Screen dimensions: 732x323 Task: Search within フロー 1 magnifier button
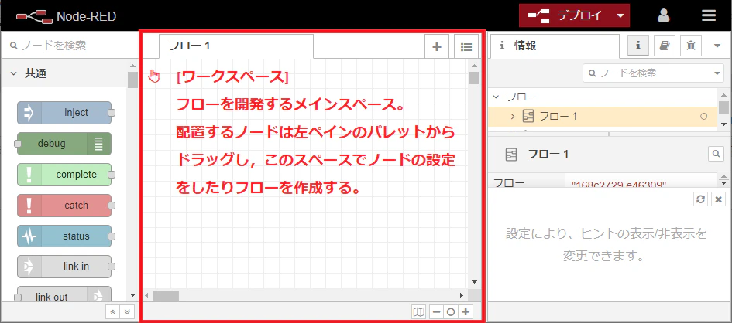click(716, 154)
